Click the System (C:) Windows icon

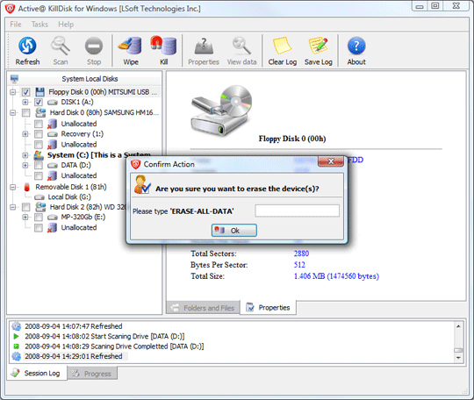(39, 155)
